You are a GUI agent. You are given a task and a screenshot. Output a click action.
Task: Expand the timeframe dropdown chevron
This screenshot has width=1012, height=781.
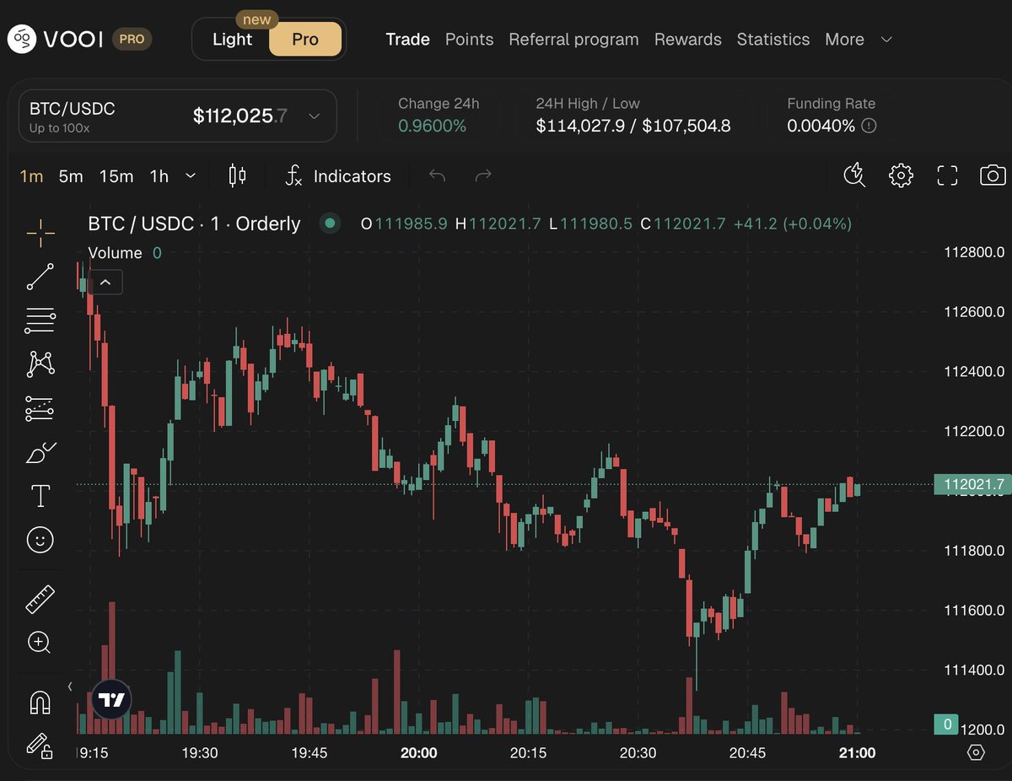click(x=191, y=175)
